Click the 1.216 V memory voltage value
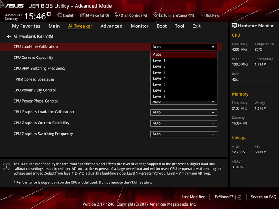 click(x=260, y=108)
